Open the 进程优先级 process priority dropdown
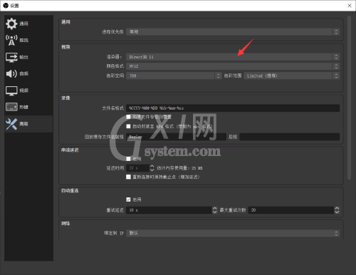Viewport: 356px width, 275px height. 233,32
